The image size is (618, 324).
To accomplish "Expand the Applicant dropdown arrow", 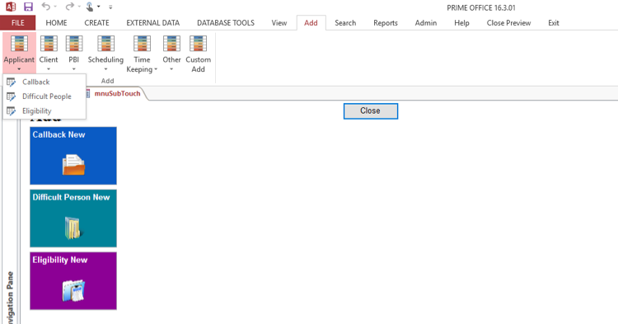I will point(19,69).
